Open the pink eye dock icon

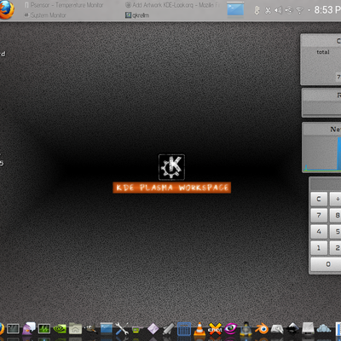(x=230, y=329)
